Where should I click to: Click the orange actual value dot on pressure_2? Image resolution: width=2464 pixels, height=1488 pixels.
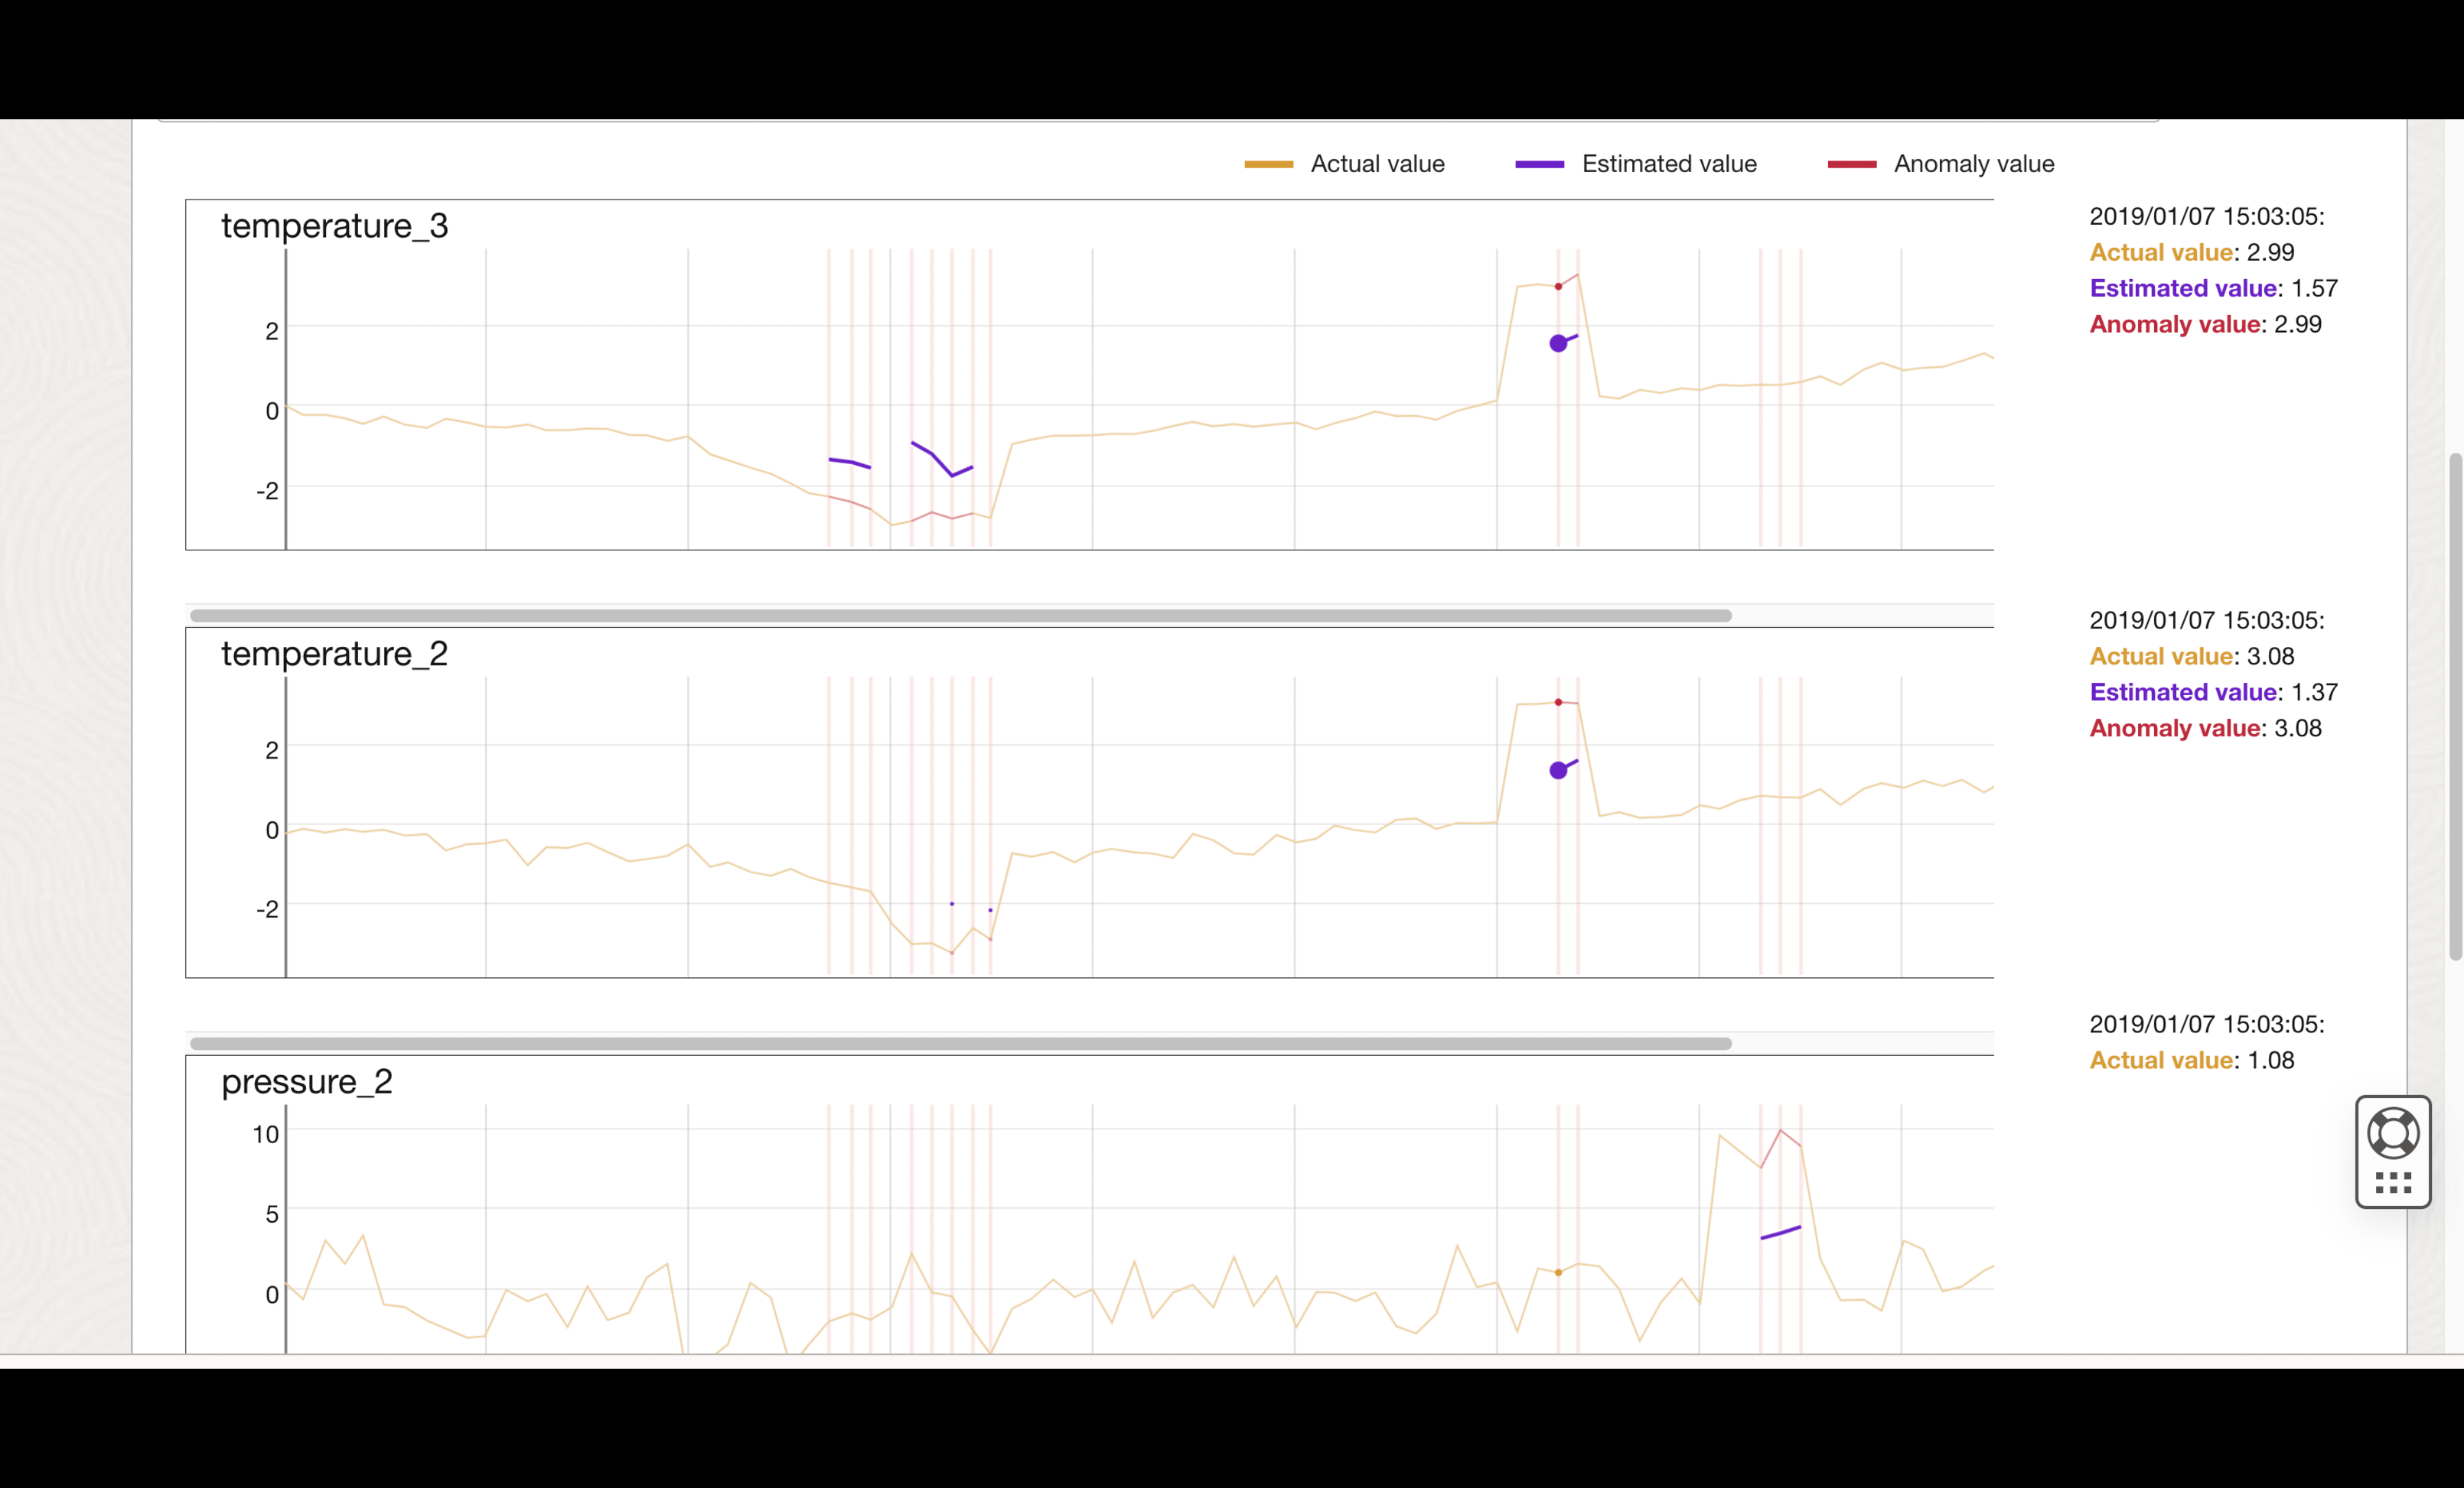[x=1557, y=1272]
